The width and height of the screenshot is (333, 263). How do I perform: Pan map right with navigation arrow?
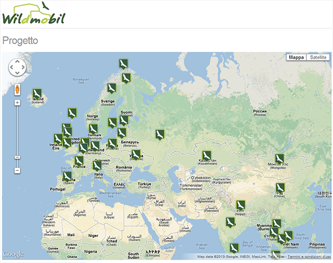[x=24, y=67]
